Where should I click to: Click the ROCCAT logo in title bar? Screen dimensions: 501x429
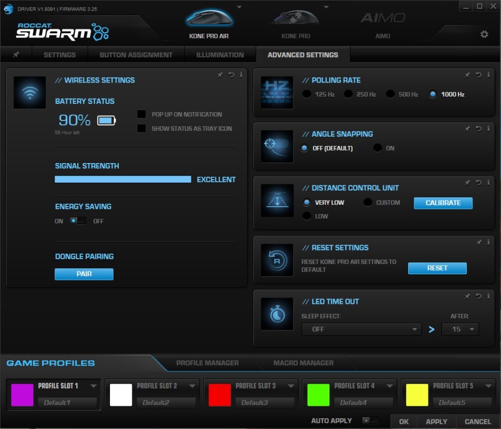coord(8,9)
